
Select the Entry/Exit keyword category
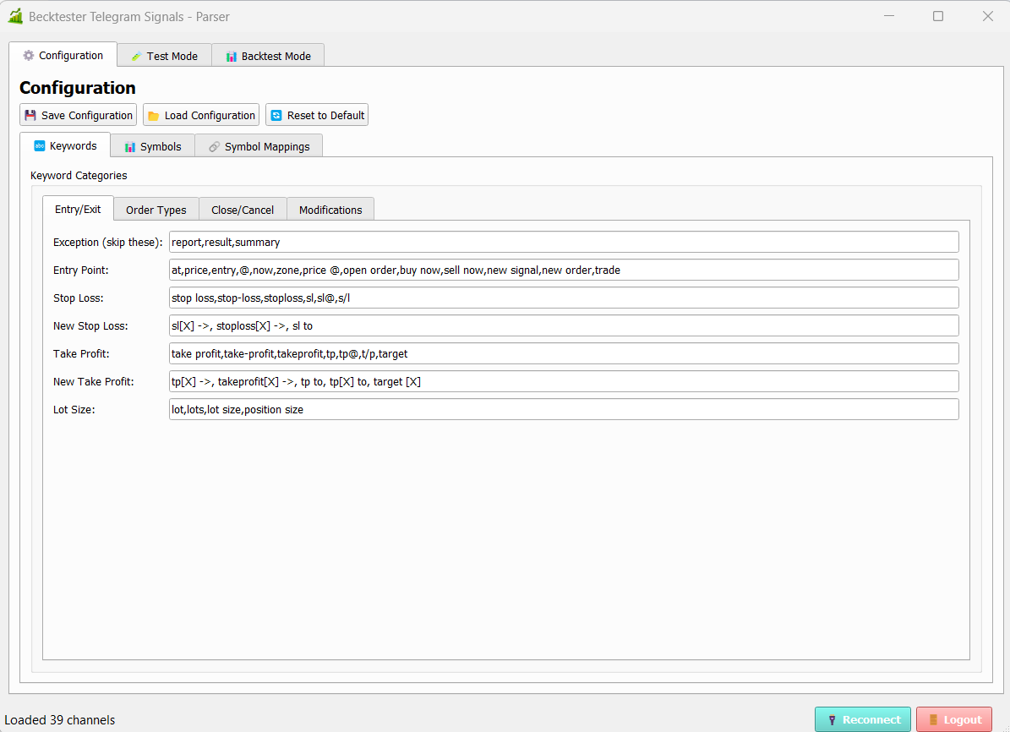78,209
